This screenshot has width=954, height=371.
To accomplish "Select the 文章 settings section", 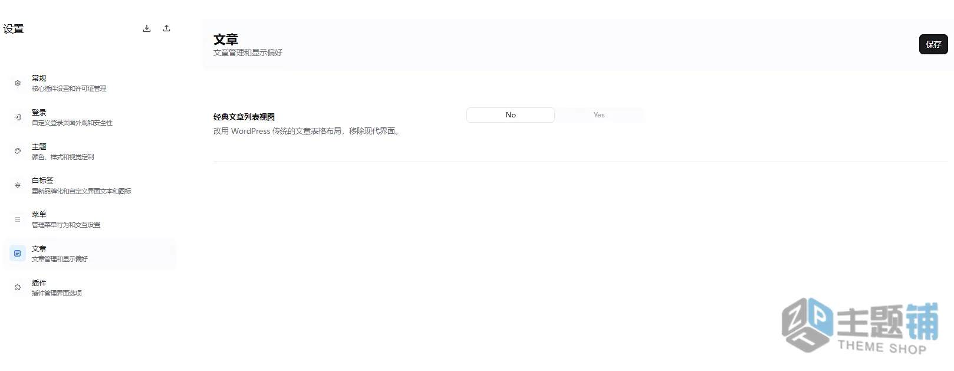I will 90,254.
